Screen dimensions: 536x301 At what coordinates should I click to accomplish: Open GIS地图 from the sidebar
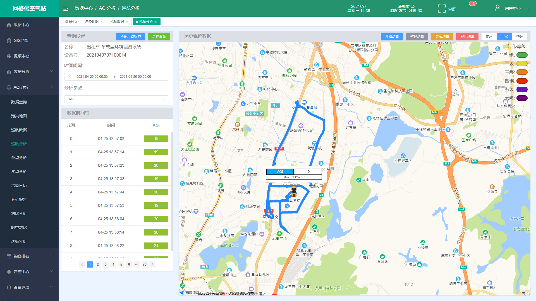coord(21,40)
